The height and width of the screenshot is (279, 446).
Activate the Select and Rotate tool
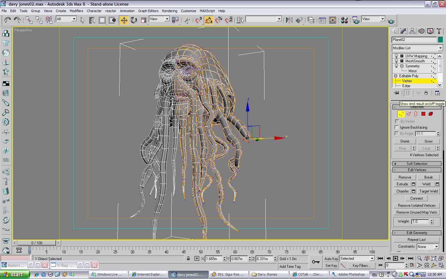click(x=134, y=20)
